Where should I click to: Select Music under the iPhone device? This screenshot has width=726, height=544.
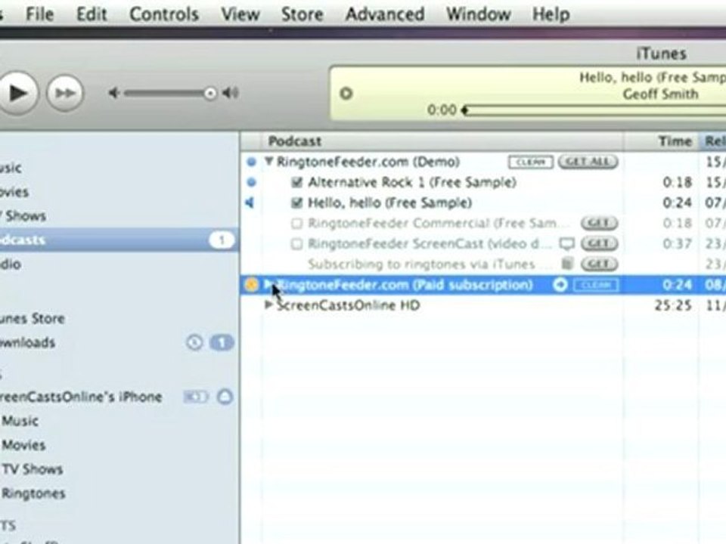[20, 421]
